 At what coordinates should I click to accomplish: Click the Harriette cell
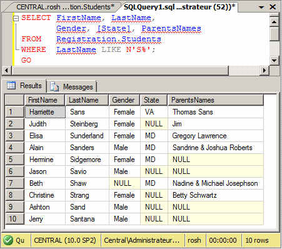pos(45,112)
